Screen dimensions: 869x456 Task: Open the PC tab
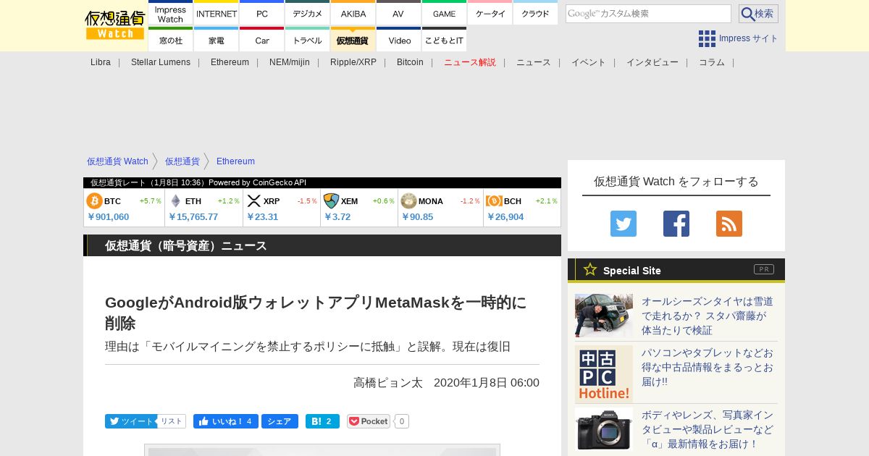pos(262,13)
